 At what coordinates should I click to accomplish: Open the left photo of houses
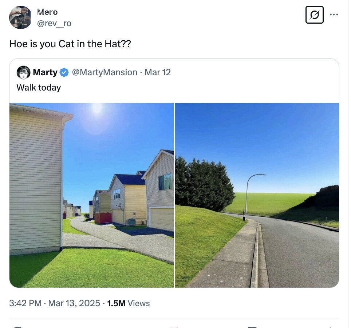click(x=91, y=195)
